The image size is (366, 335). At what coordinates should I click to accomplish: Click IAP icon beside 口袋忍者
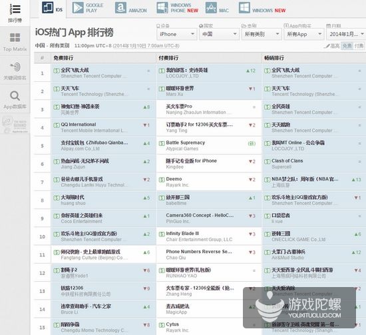[x=268, y=216]
